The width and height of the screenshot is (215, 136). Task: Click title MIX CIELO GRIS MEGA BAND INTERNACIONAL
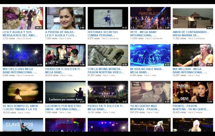pos(20,71)
